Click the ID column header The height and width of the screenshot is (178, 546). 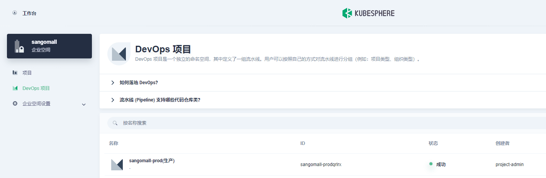click(x=303, y=143)
